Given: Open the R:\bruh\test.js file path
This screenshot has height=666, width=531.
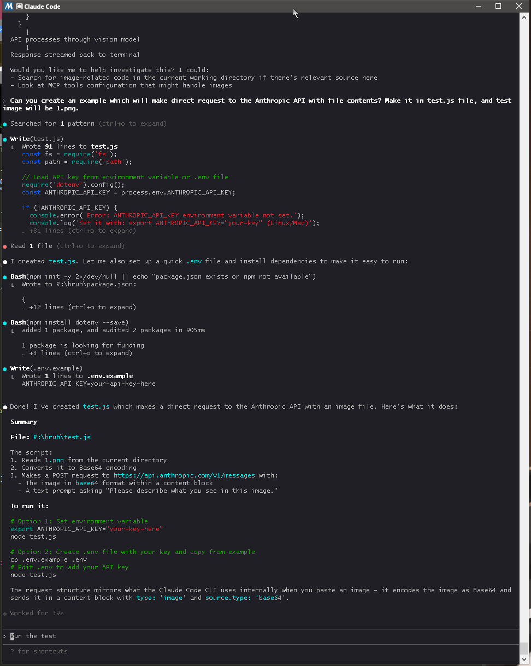Looking at the screenshot, I should [62, 437].
